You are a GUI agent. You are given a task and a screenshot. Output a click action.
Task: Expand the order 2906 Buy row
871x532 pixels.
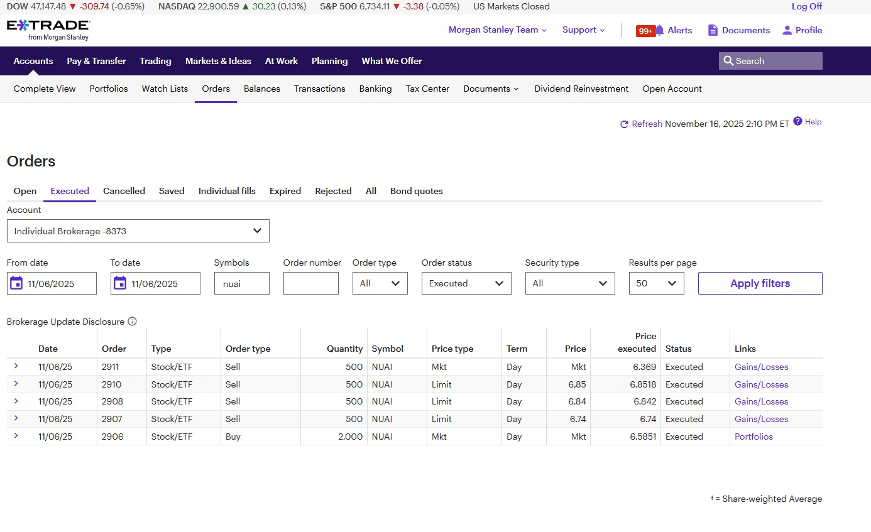tap(16, 436)
